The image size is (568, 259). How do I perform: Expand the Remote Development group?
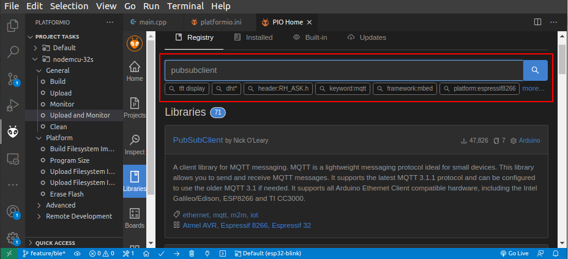click(x=39, y=216)
